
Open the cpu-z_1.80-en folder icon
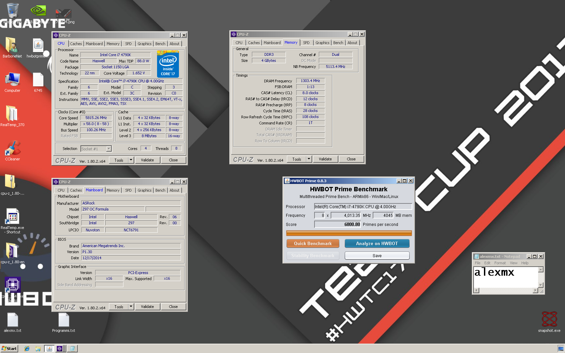coord(12,251)
